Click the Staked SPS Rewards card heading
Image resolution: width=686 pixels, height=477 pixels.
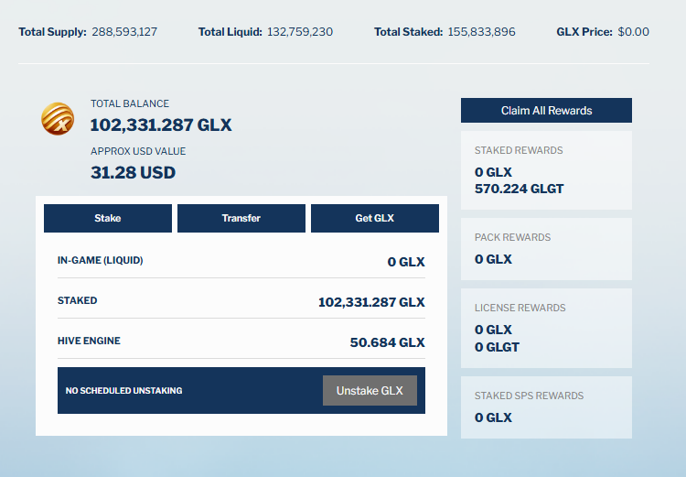point(529,396)
